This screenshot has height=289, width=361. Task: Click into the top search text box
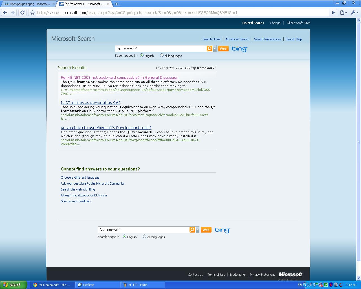coord(161,49)
